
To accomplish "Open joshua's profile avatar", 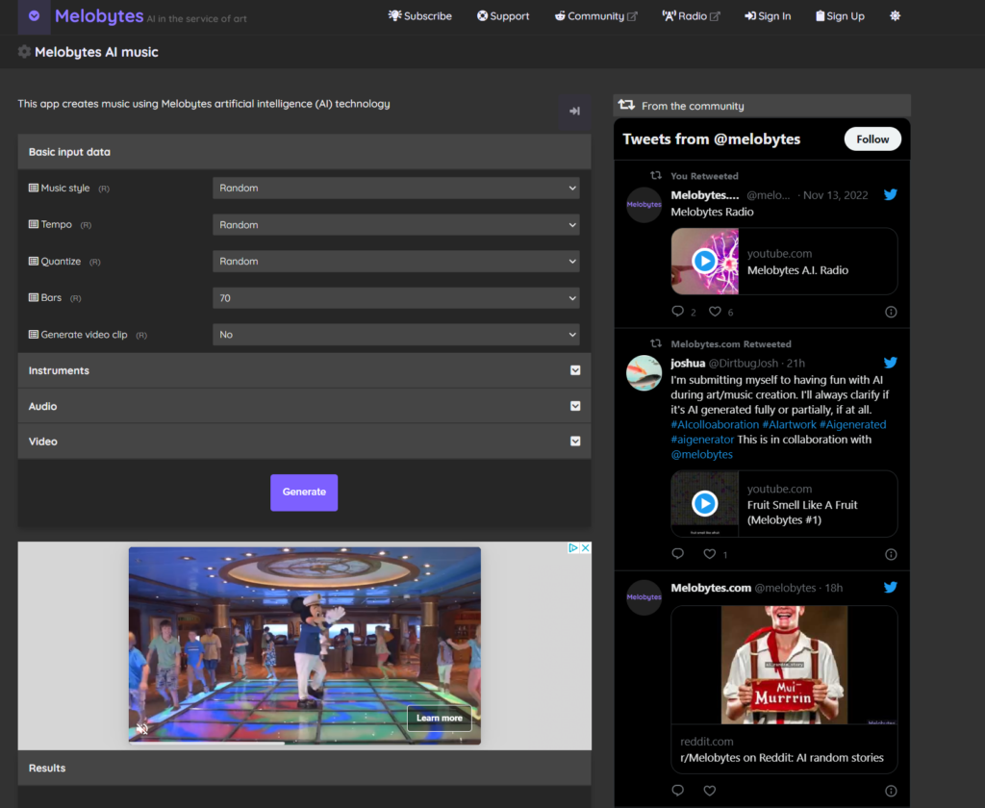I will (x=644, y=372).
